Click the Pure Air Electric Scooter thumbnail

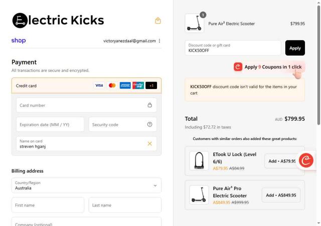(195, 23)
